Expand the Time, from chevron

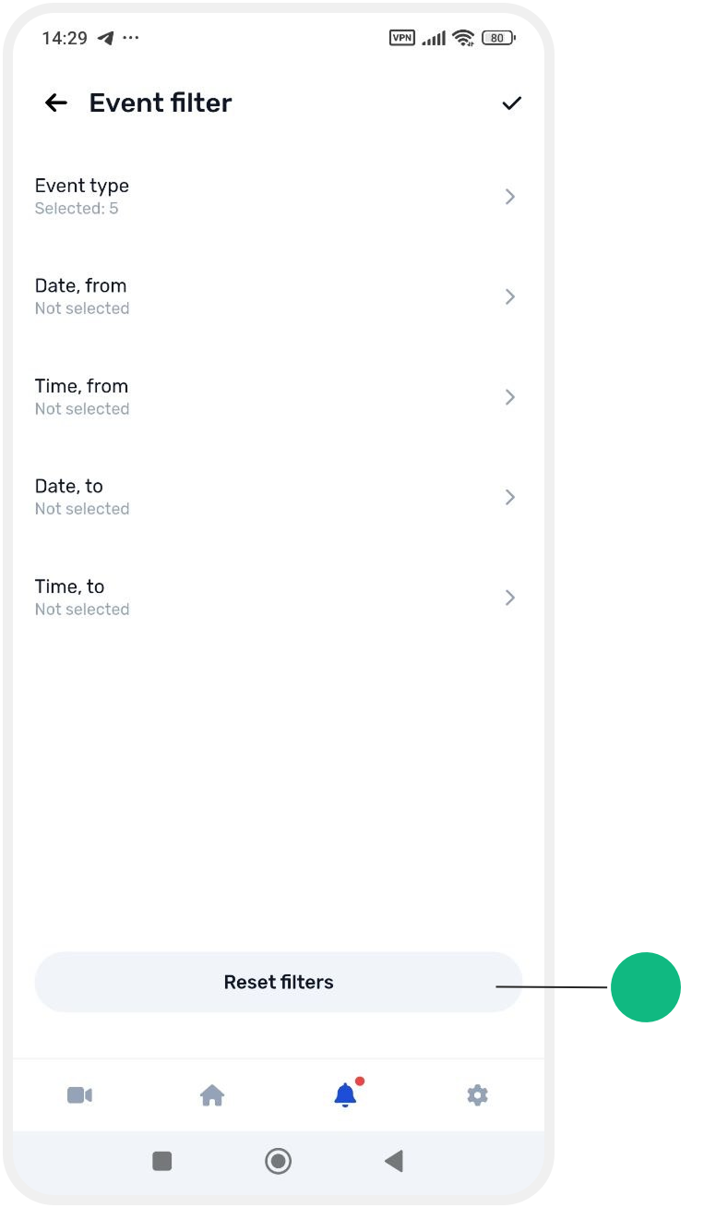510,397
